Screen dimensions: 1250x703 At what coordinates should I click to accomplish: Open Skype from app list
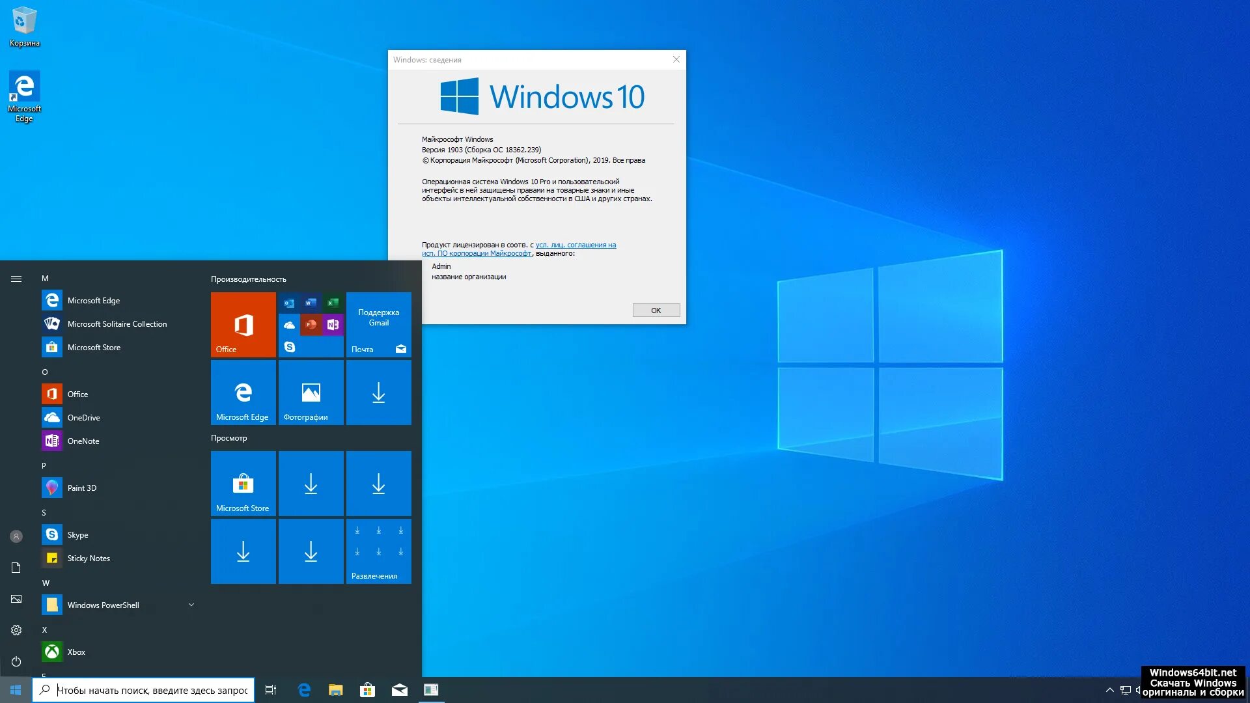tap(78, 534)
